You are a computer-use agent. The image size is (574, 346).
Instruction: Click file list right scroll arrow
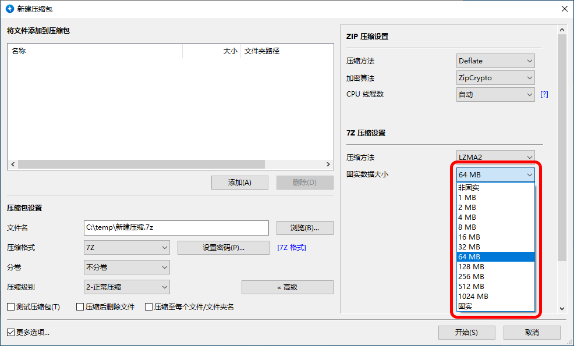[x=328, y=164]
